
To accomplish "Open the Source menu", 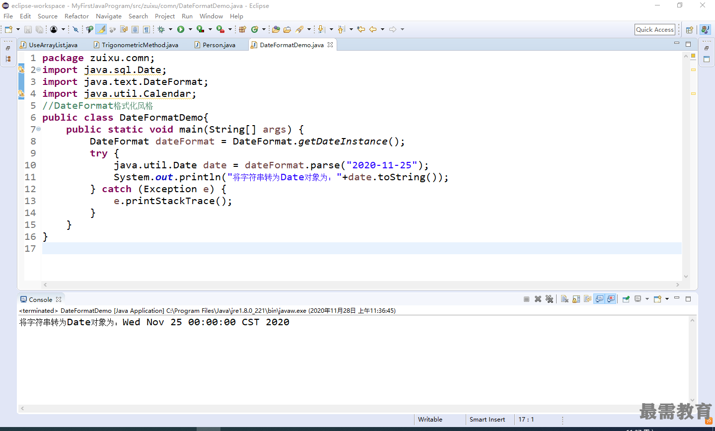I will 48,16.
